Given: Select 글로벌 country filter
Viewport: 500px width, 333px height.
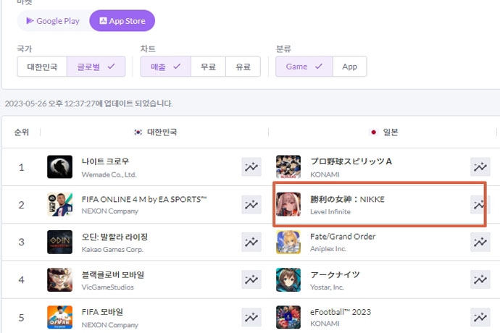Looking at the screenshot, I should coord(96,67).
